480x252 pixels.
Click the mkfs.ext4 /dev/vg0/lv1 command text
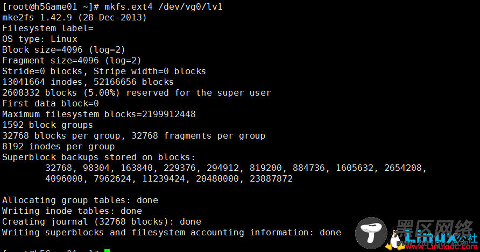pyautogui.click(x=164, y=7)
